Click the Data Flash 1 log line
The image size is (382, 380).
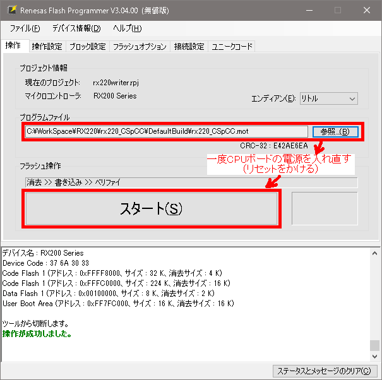pos(109,294)
